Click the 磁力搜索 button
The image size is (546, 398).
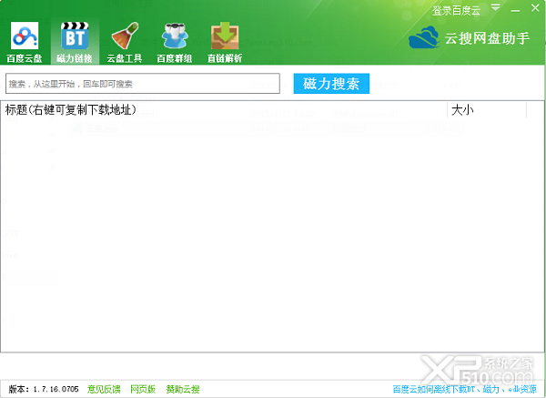[x=331, y=84]
